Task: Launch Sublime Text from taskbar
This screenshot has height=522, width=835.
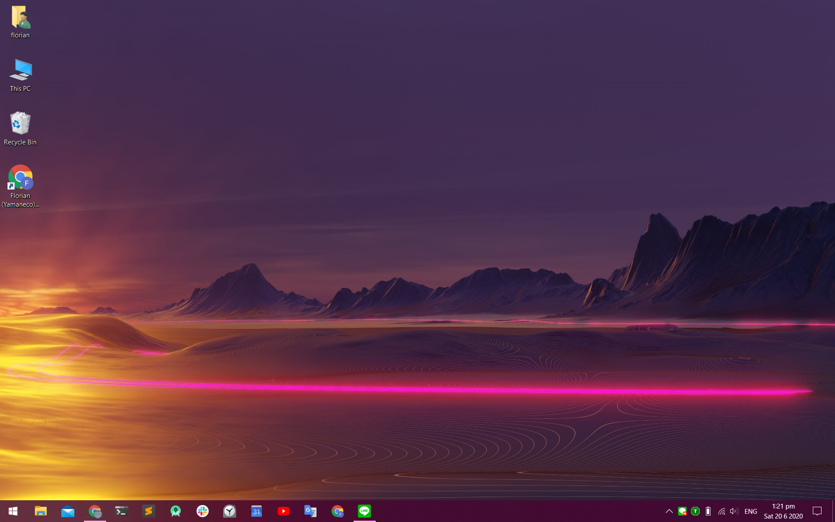Action: (x=149, y=511)
